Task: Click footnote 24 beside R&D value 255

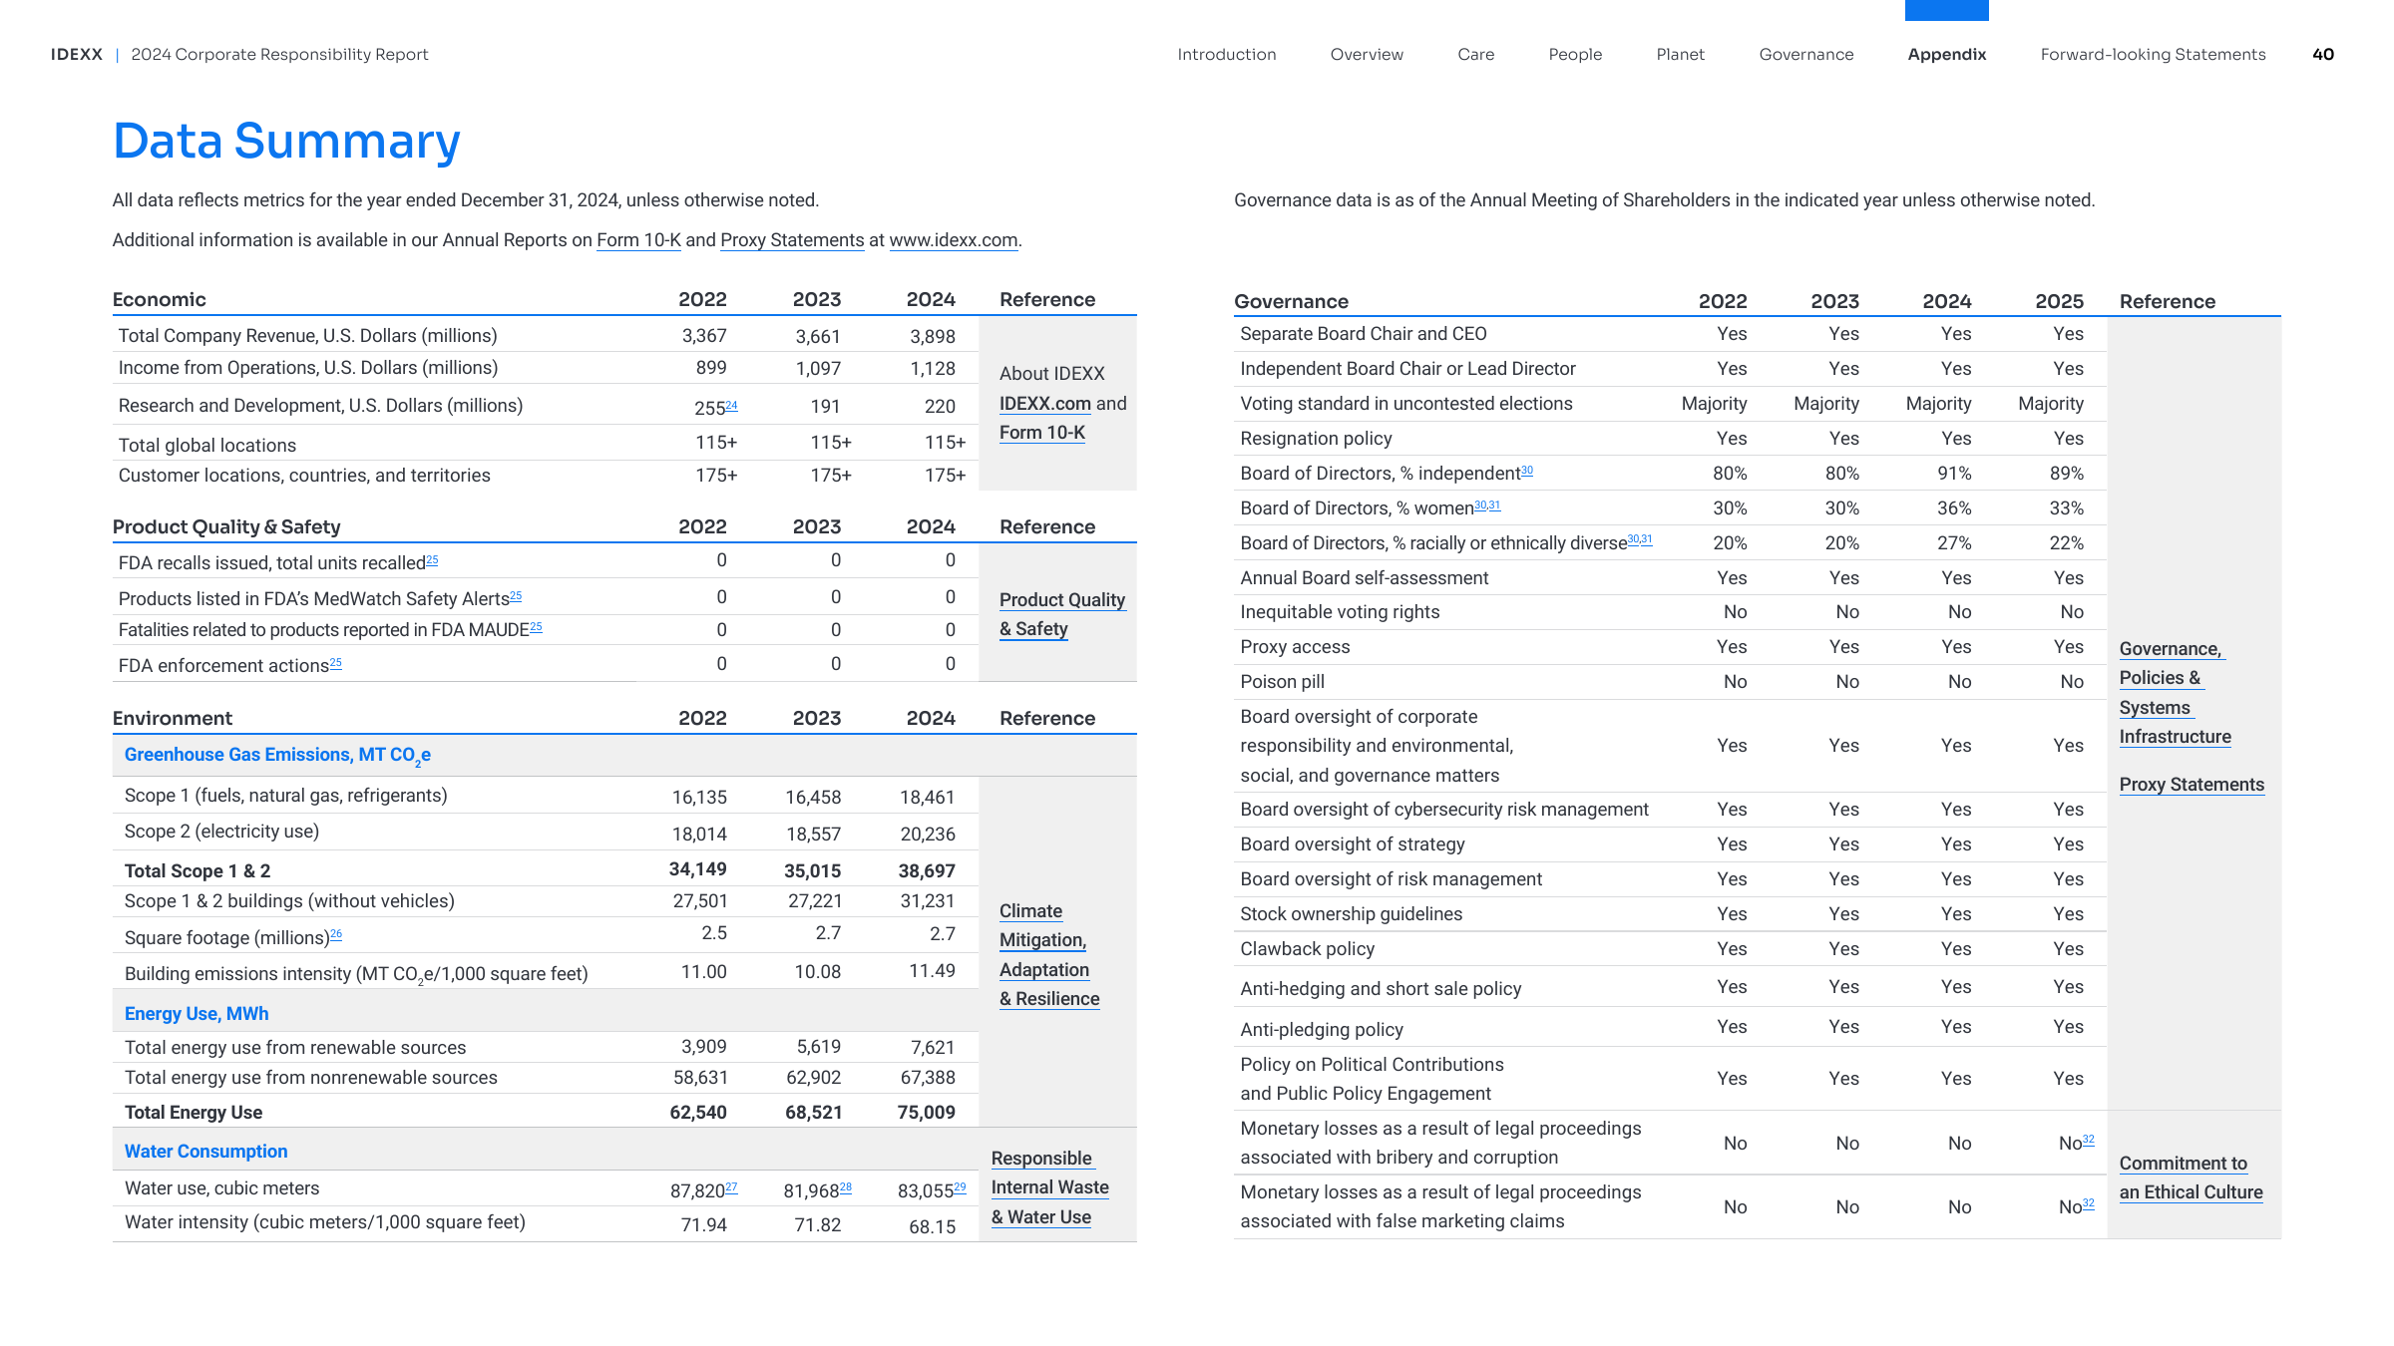Action: pos(731,406)
